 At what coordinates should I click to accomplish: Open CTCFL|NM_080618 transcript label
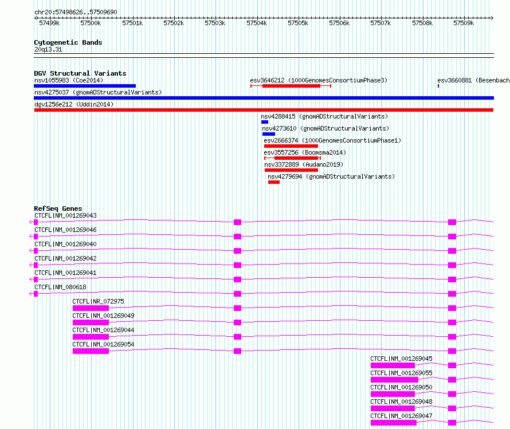point(60,287)
